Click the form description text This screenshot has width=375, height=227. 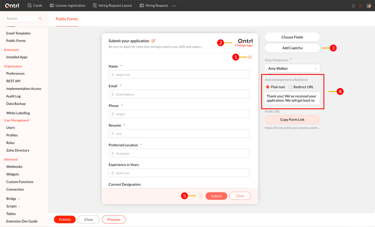coord(156,47)
